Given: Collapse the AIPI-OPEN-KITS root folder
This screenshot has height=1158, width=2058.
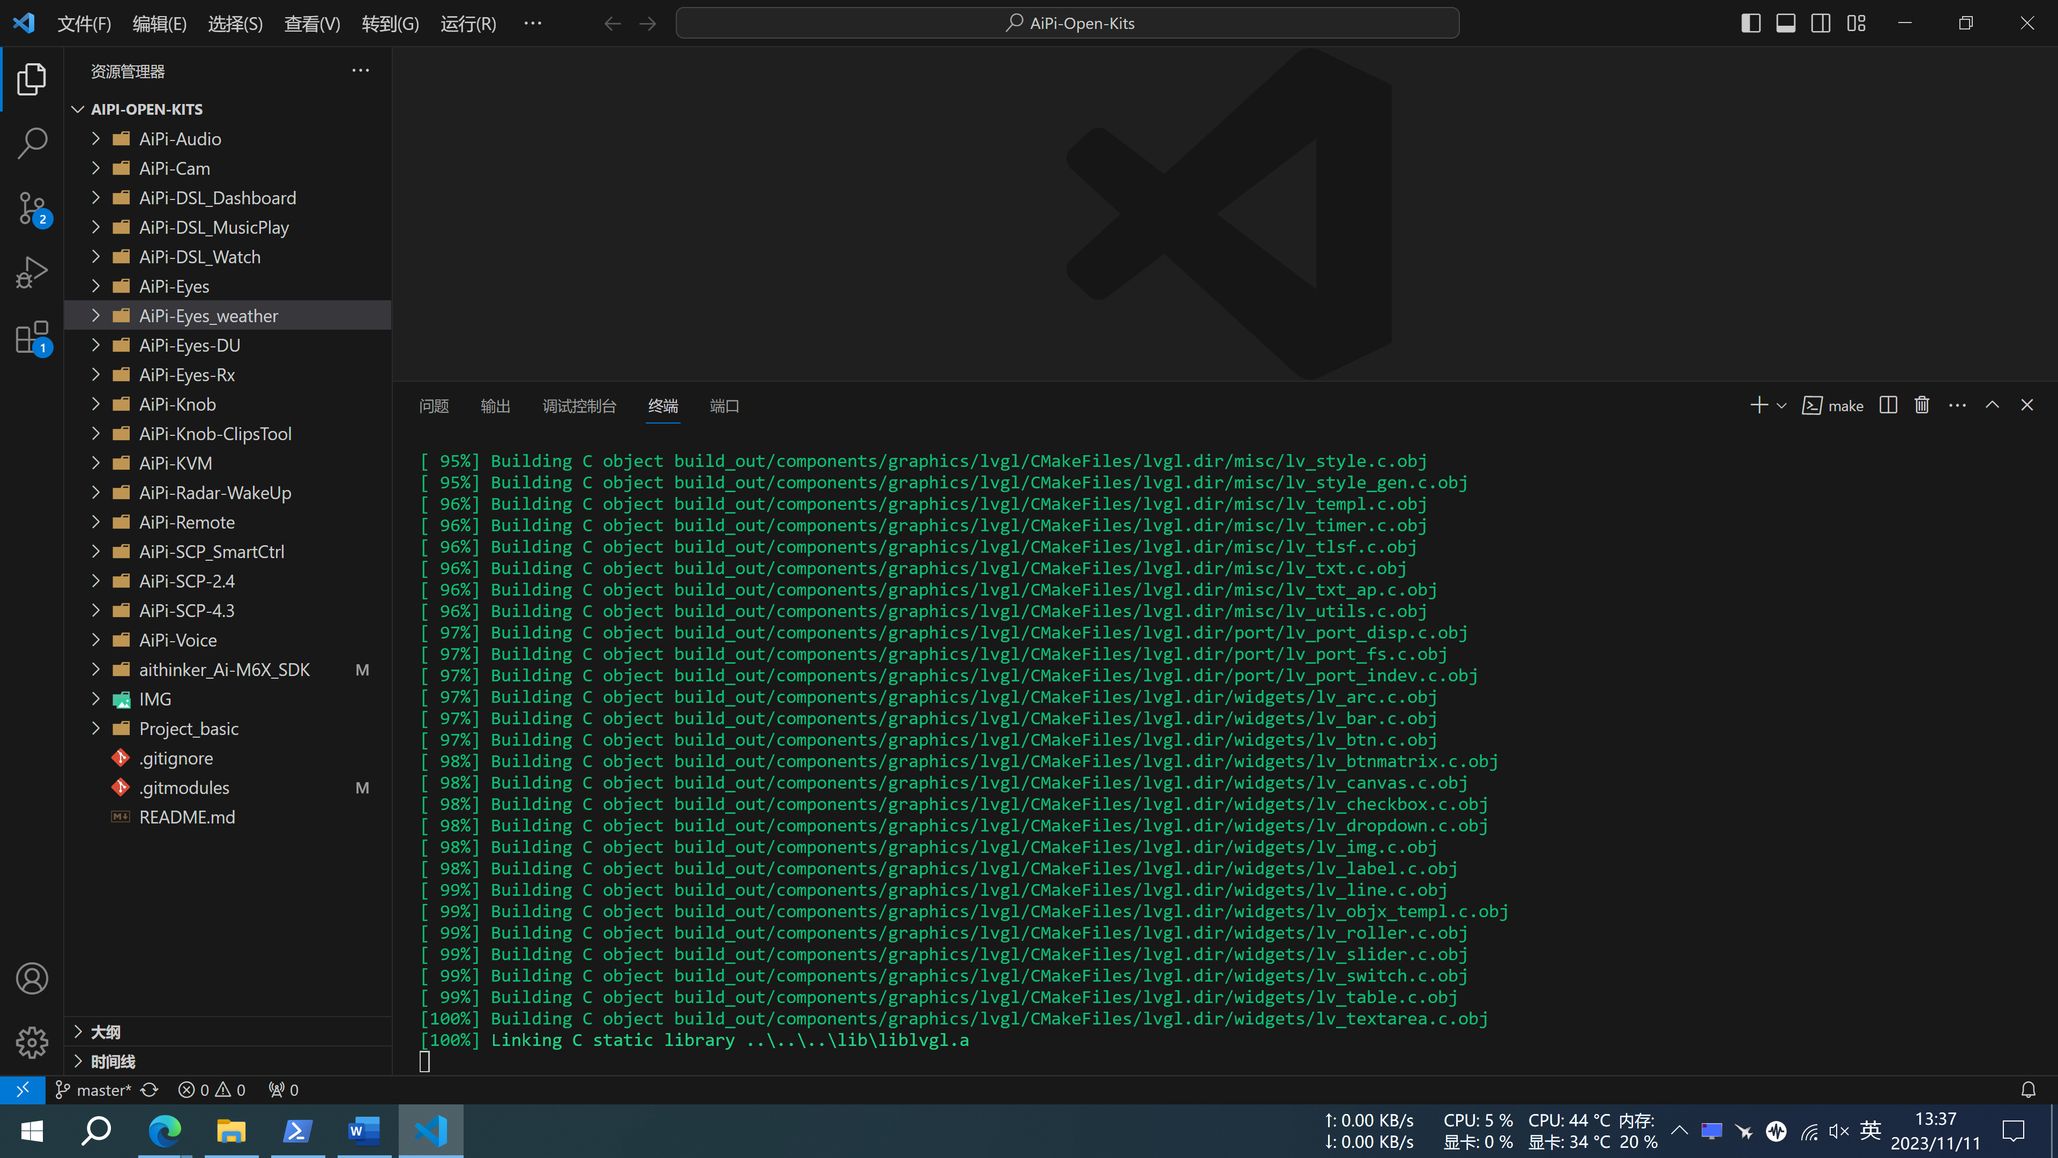Looking at the screenshot, I should coord(228,109).
